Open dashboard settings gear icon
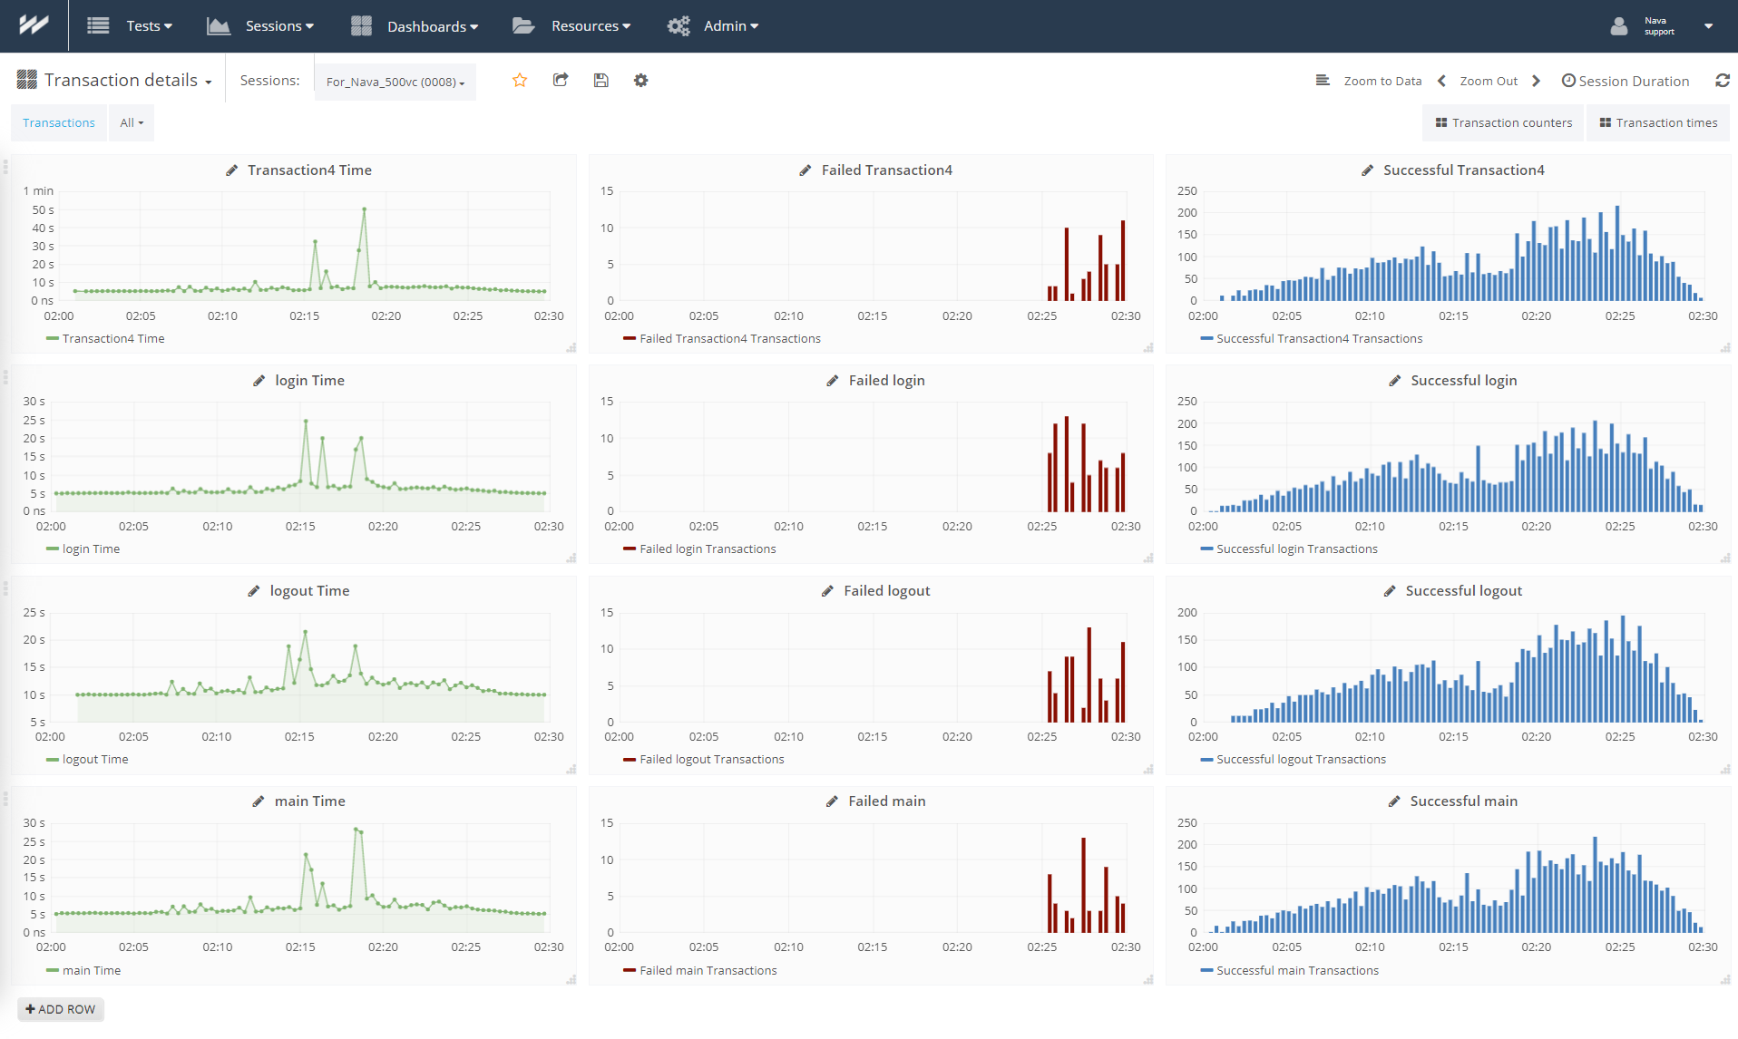 tap(640, 81)
